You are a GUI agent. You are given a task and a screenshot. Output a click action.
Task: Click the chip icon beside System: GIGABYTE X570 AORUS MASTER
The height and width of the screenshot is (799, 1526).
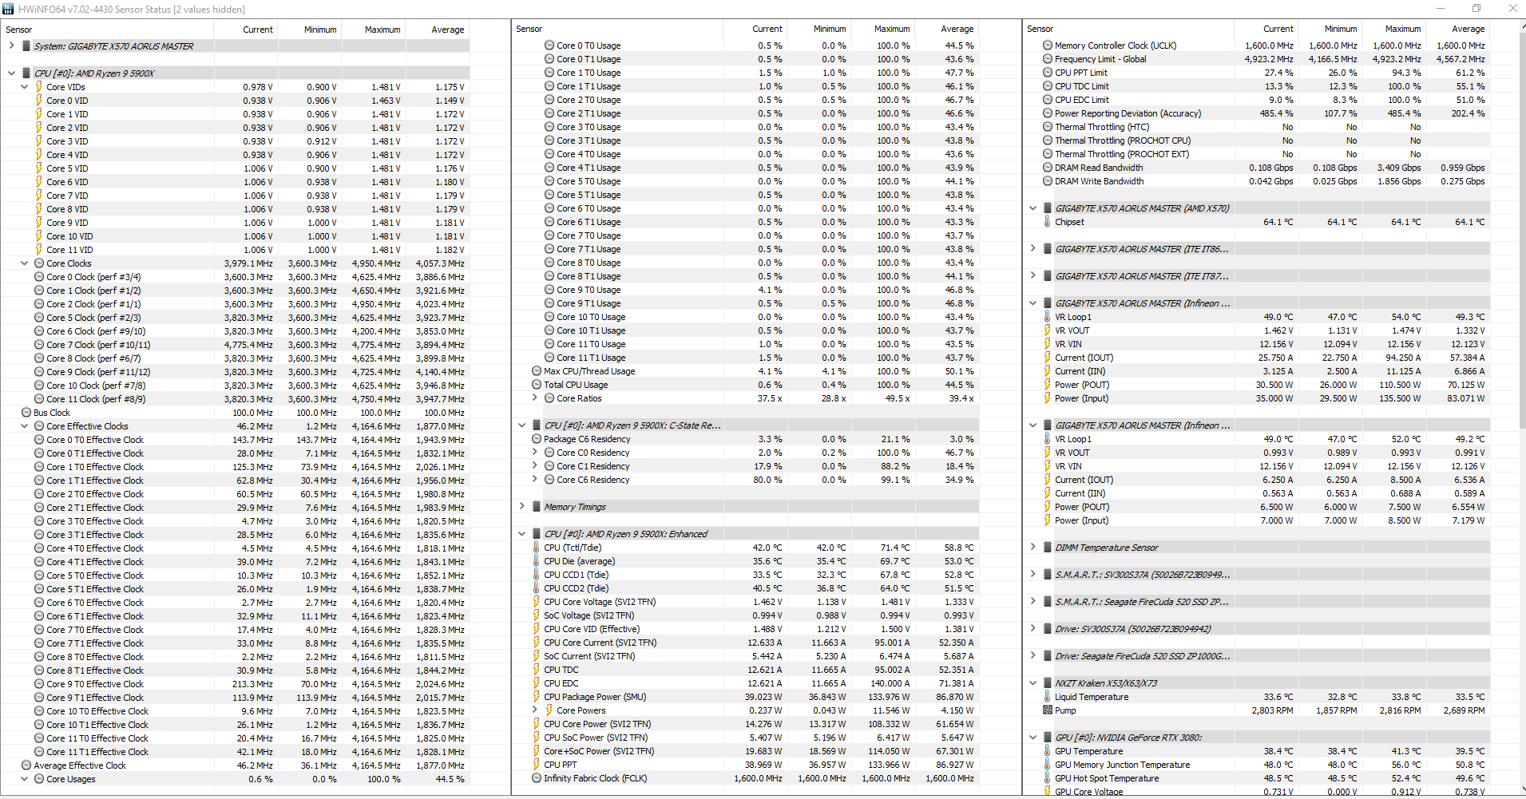pyautogui.click(x=26, y=46)
